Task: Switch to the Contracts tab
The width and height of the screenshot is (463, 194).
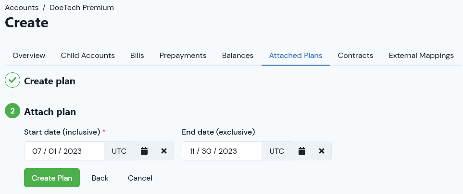Action: pyautogui.click(x=355, y=56)
